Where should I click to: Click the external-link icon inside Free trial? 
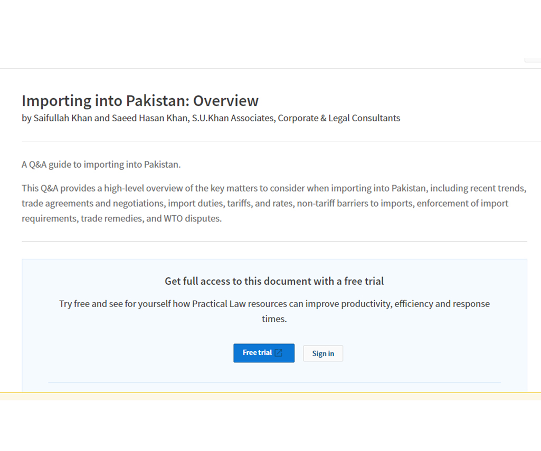(278, 353)
